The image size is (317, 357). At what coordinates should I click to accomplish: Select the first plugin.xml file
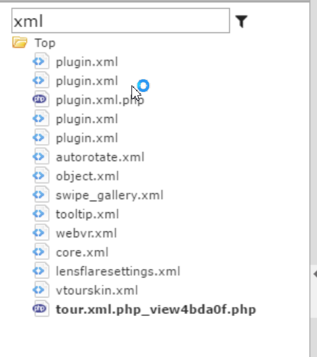click(87, 62)
